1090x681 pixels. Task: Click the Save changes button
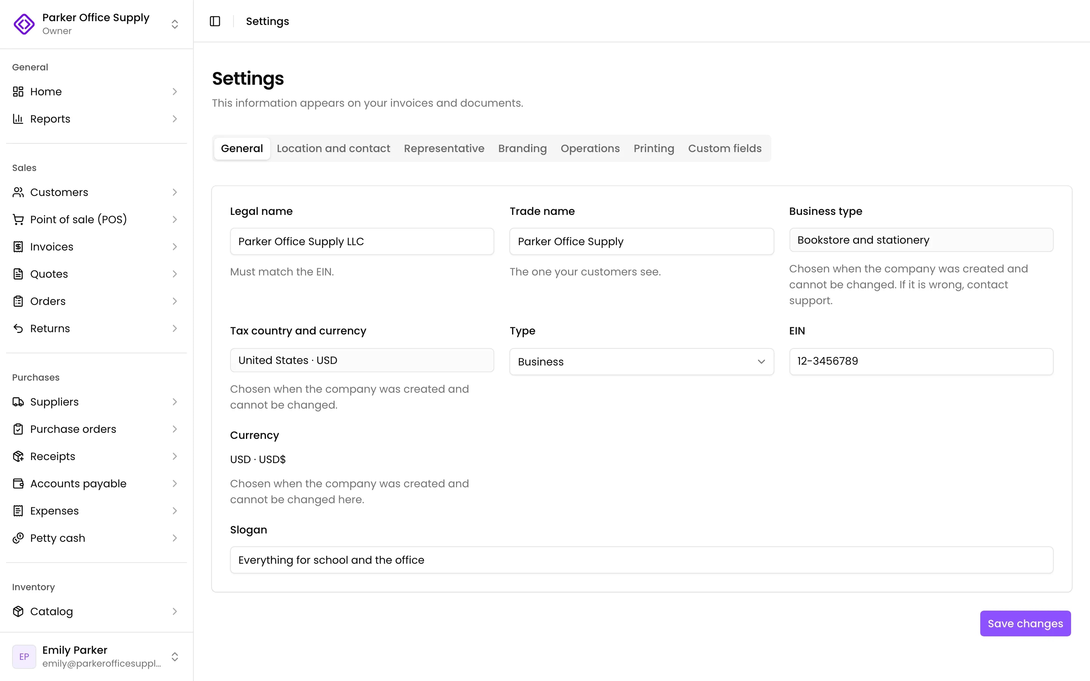coord(1025,623)
